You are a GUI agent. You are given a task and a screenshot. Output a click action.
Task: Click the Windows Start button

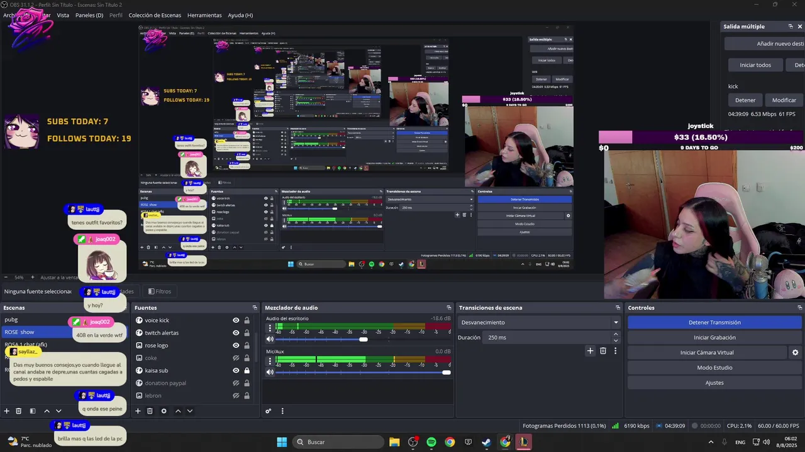click(x=282, y=442)
